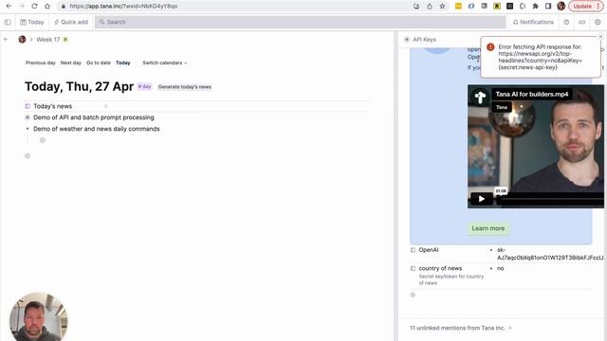Screen dimensions: 607x341
Task: Go to Next day
Action: tap(71, 63)
